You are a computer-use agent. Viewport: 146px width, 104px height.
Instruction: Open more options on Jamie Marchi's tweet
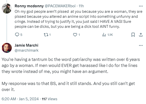click(x=141, y=45)
